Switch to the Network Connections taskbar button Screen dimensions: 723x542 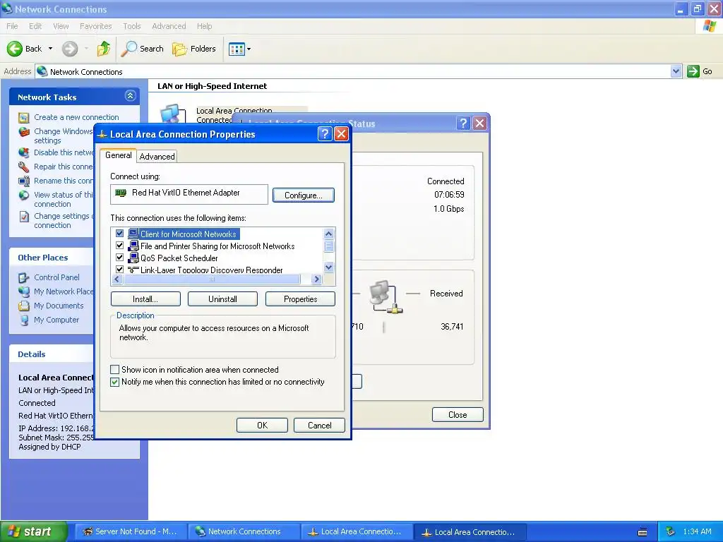[x=244, y=531]
